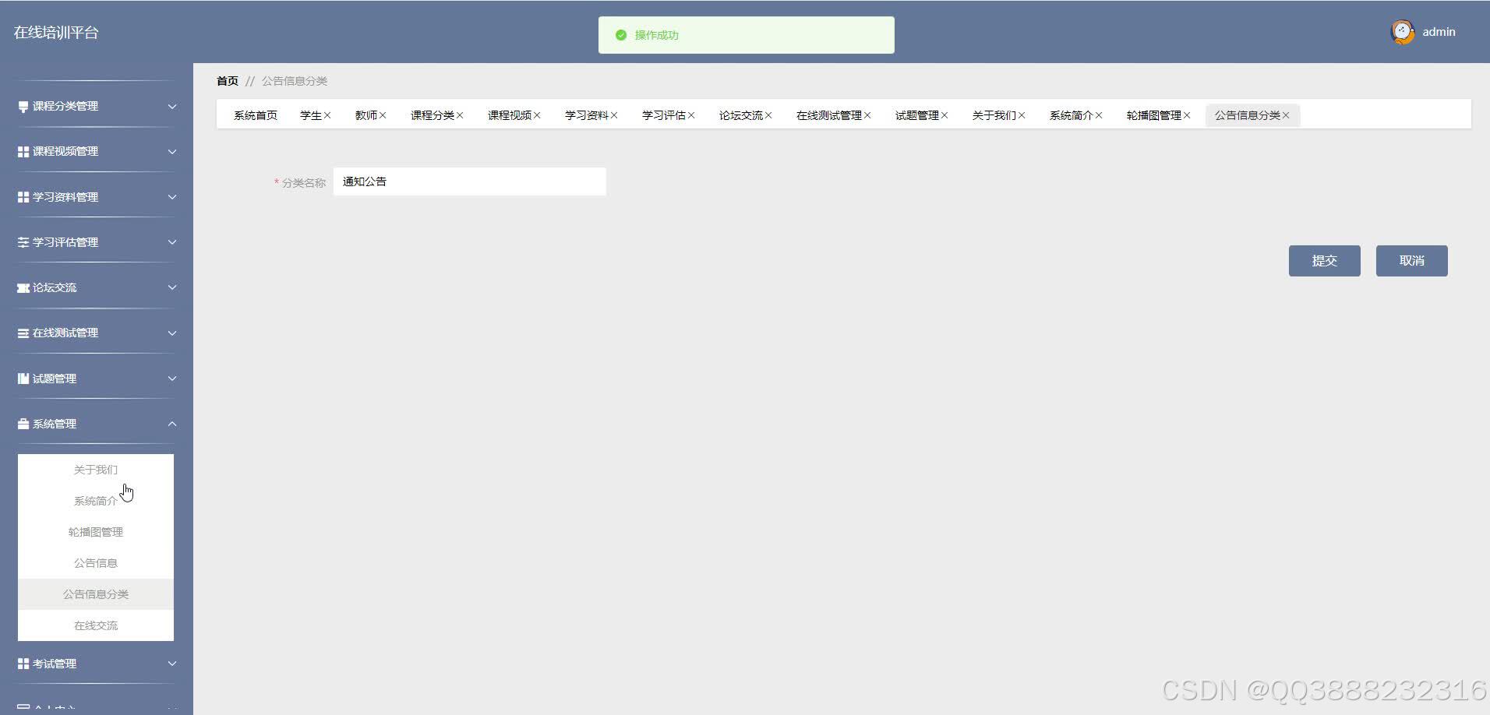
Task: Click the success checkmark icon in notification
Action: (x=621, y=35)
